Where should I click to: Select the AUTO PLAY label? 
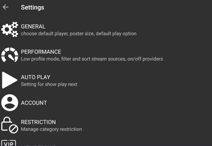click(x=36, y=77)
